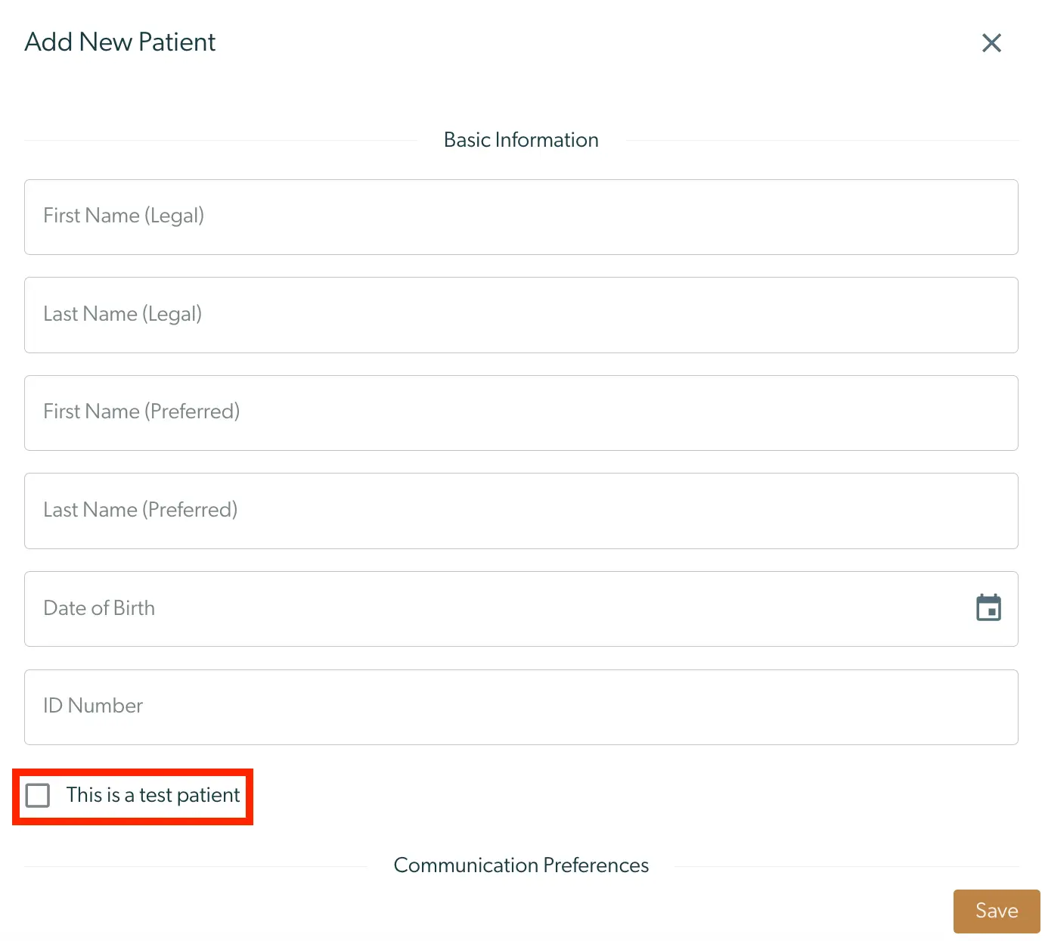The image size is (1045, 941).
Task: Click the ID Number field
Action: coord(521,706)
